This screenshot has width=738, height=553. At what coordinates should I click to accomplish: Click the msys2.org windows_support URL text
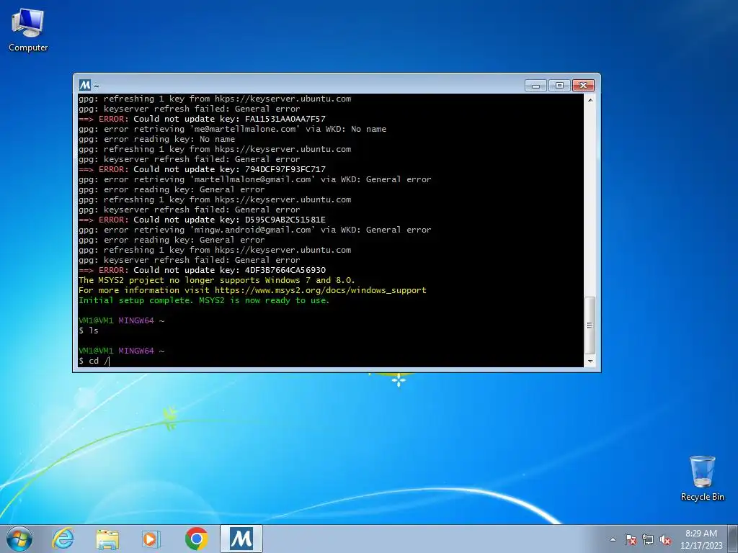[321, 290]
